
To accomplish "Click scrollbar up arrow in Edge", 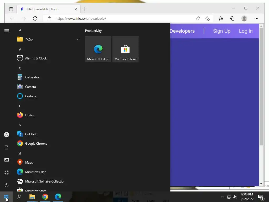I will point(261,26).
